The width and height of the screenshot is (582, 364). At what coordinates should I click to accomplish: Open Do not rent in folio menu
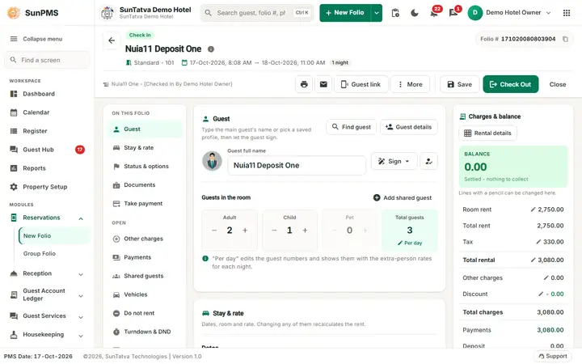(145, 313)
